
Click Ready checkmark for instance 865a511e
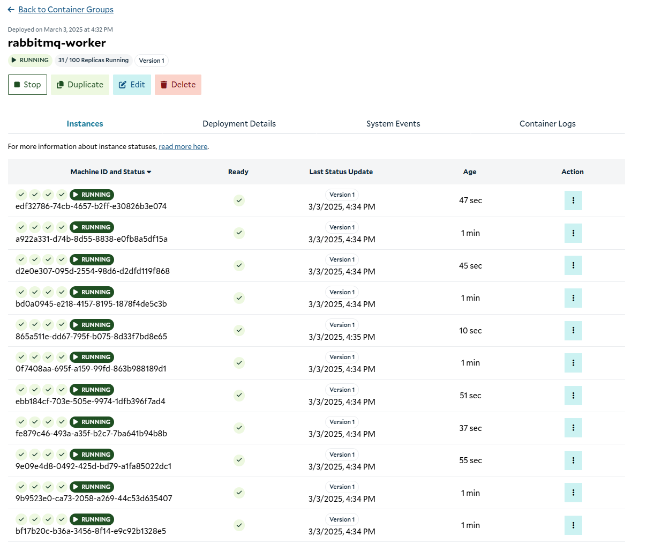[239, 331]
